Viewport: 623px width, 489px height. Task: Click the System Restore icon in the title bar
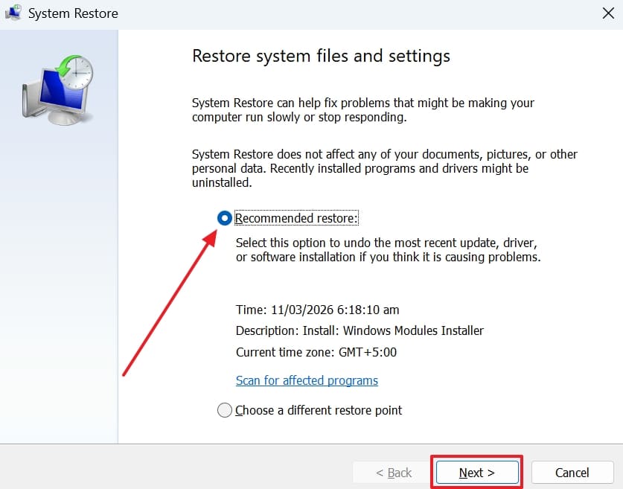click(13, 13)
